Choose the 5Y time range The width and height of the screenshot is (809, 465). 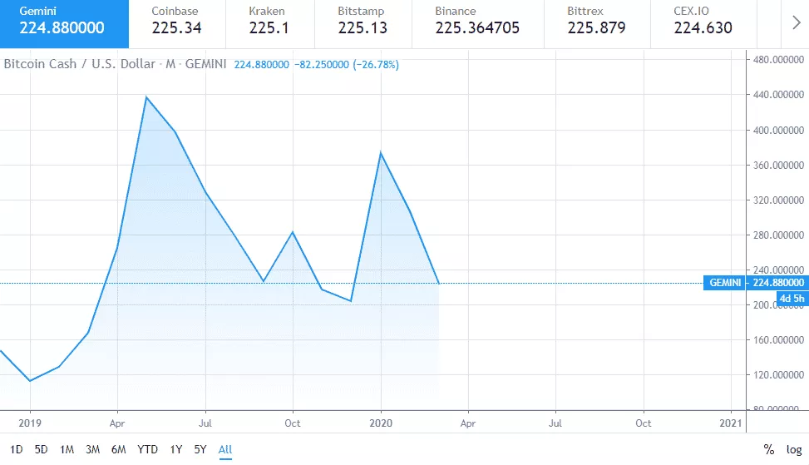coord(200,450)
